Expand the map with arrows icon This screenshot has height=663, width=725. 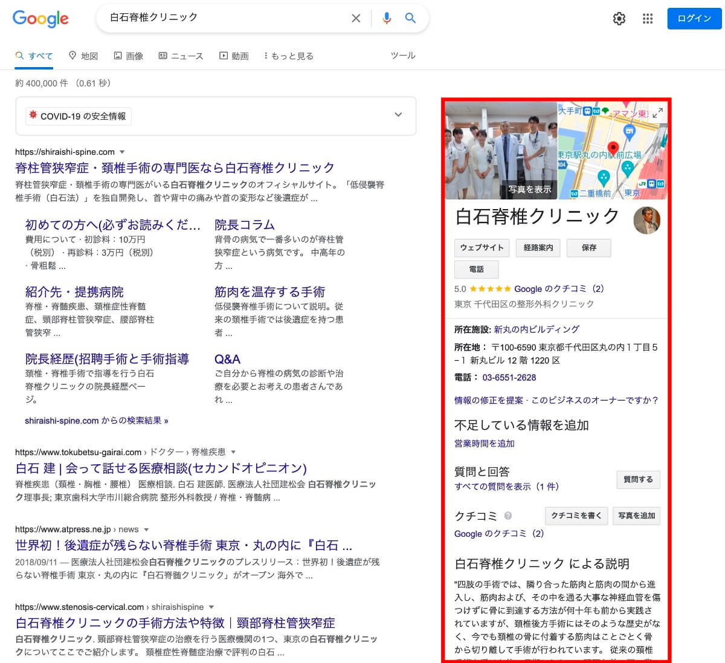click(x=658, y=112)
